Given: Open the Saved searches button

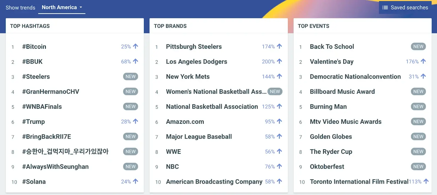Looking at the screenshot, I should pyautogui.click(x=405, y=8).
